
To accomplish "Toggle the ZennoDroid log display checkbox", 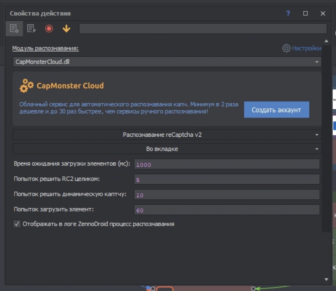I will click(17, 224).
